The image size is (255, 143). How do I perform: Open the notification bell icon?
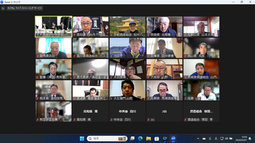pyautogui.click(x=250, y=139)
